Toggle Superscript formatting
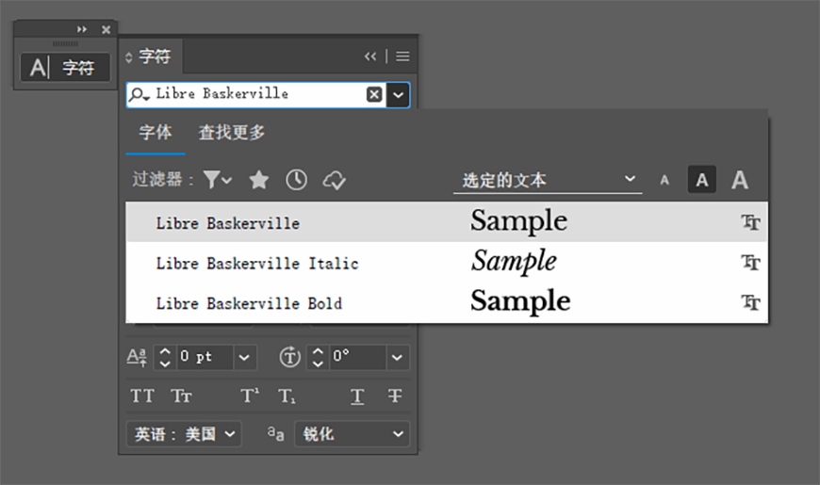The width and height of the screenshot is (820, 485). point(250,396)
